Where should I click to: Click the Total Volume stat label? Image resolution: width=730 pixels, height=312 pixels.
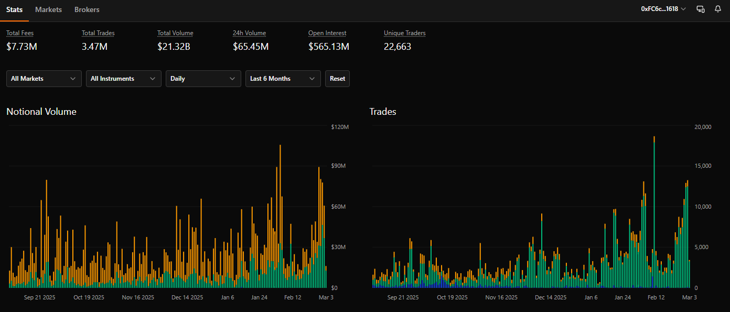tap(175, 33)
